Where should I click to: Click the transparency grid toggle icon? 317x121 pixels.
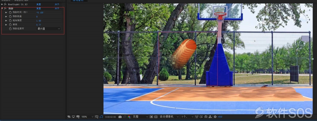pyautogui.click(x=156, y=117)
